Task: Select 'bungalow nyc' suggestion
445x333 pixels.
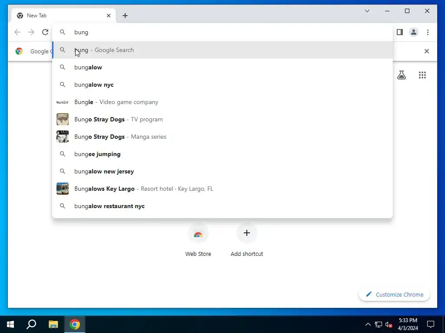Action: pos(222,85)
